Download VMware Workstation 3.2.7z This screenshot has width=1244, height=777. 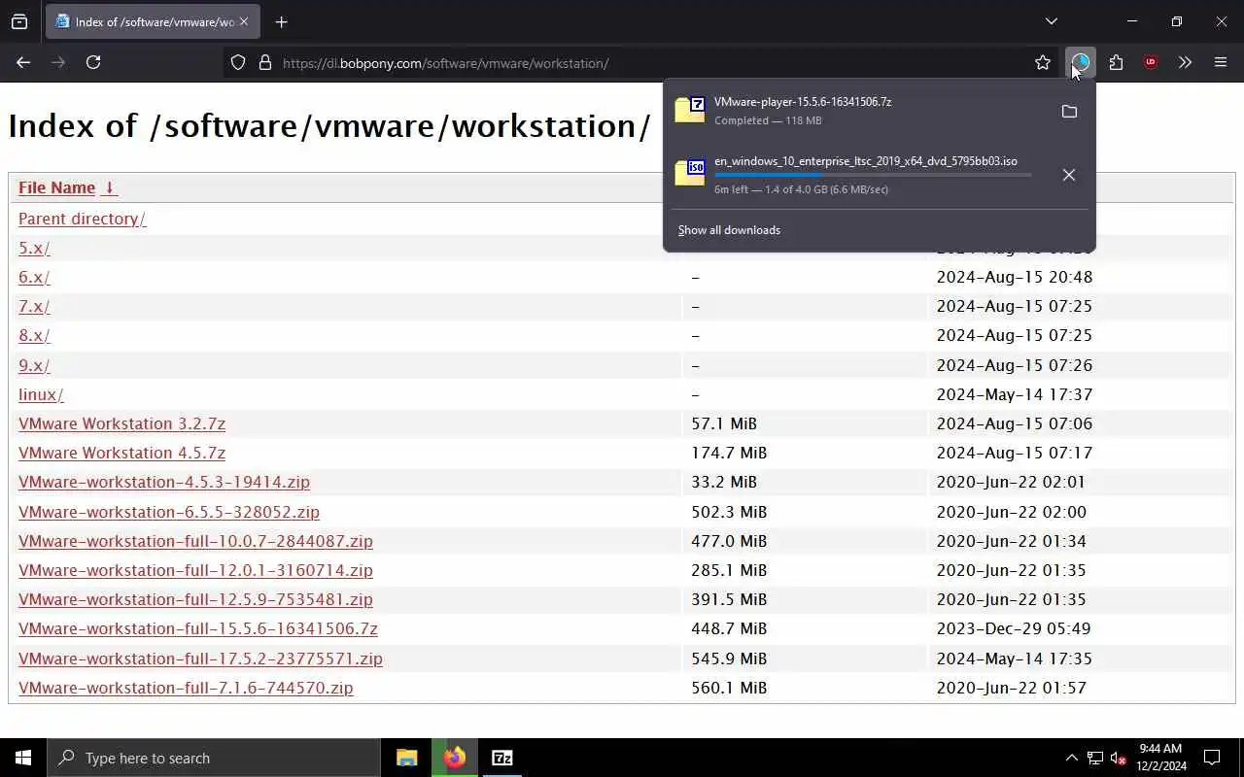[x=121, y=423]
